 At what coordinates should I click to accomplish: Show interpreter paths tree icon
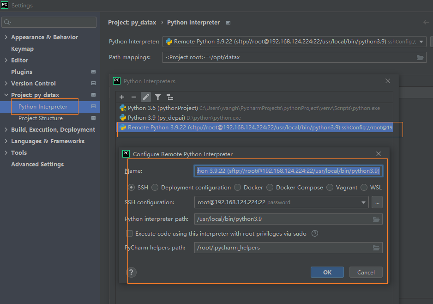tap(170, 97)
